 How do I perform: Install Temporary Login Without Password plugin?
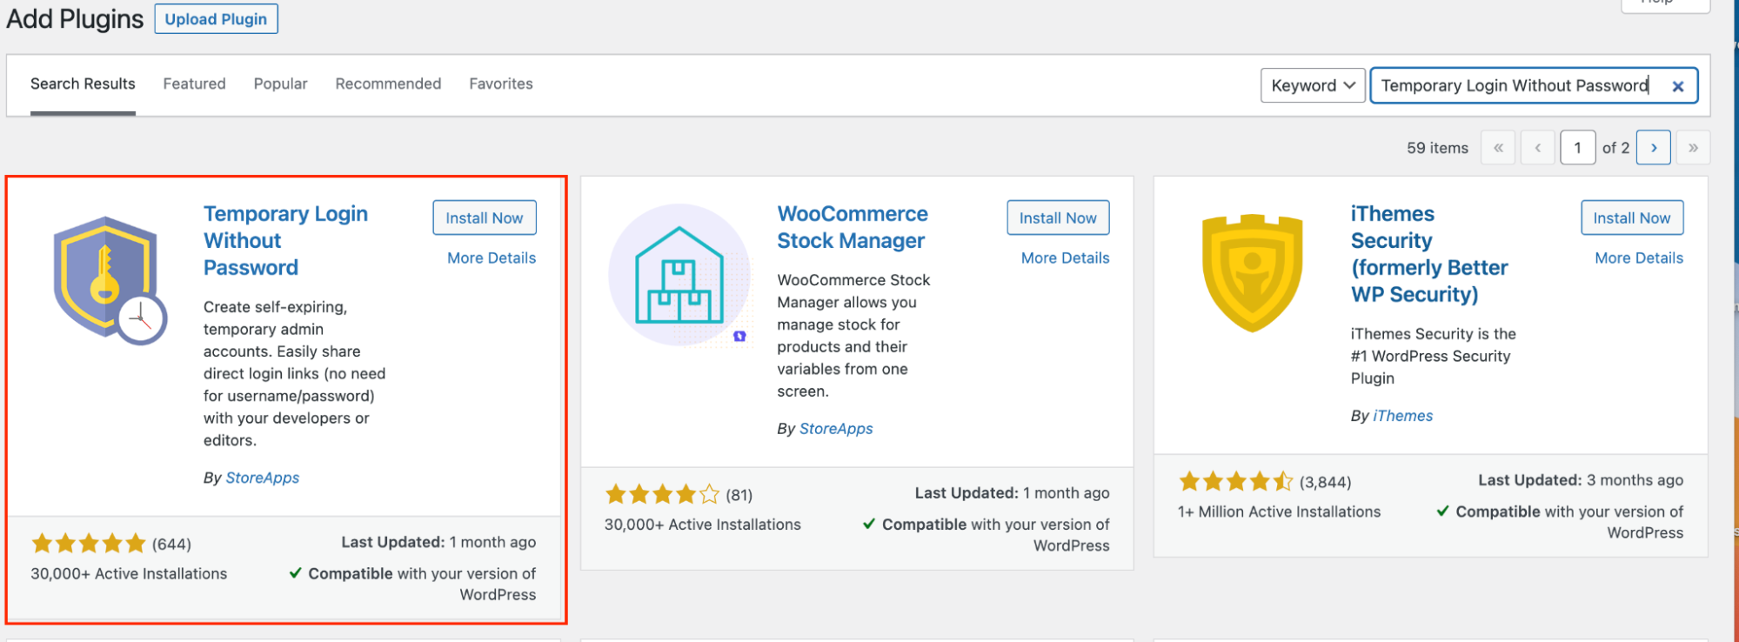[485, 217]
